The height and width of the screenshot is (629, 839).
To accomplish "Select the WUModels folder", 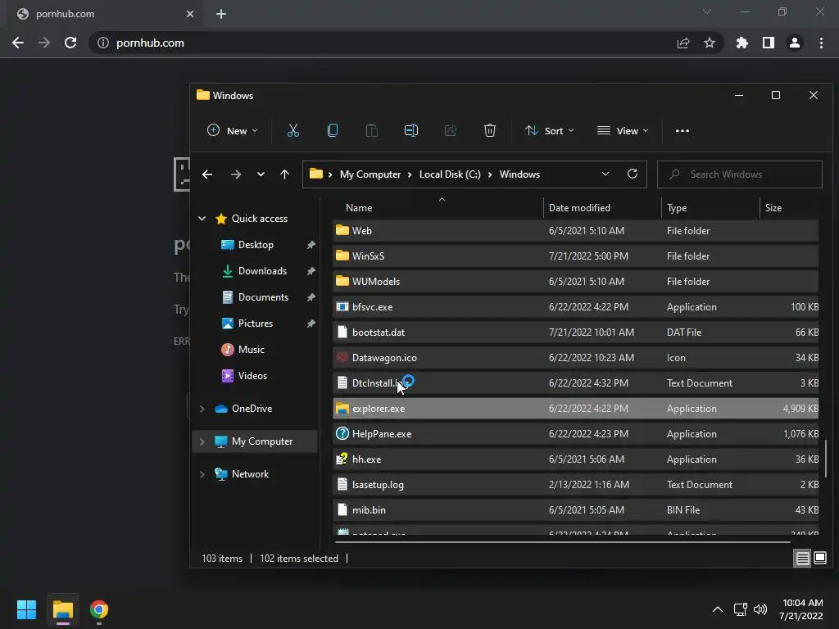I will (576, 282).
